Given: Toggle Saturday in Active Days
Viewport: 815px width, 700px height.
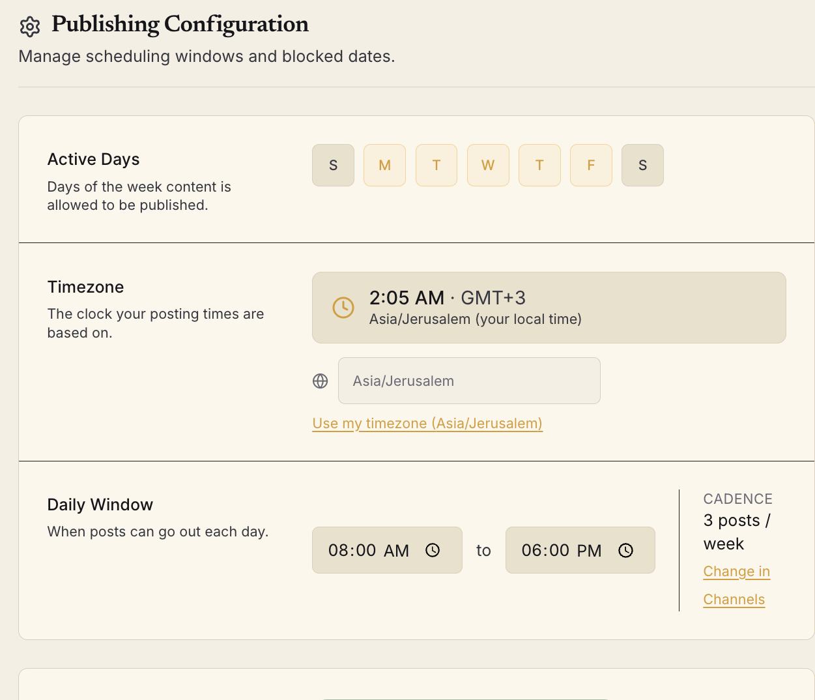Looking at the screenshot, I should point(642,165).
